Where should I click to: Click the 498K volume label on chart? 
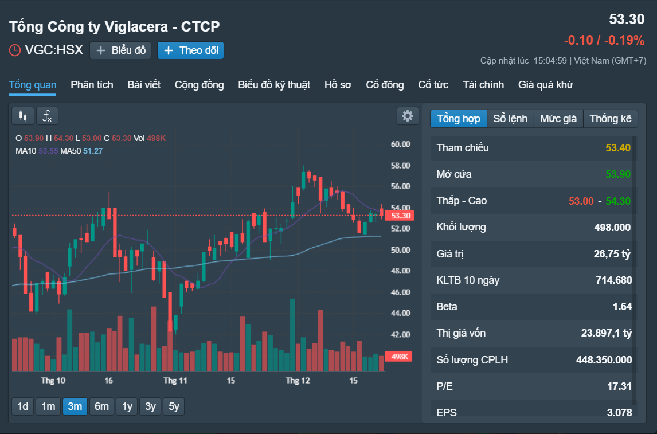coord(398,357)
